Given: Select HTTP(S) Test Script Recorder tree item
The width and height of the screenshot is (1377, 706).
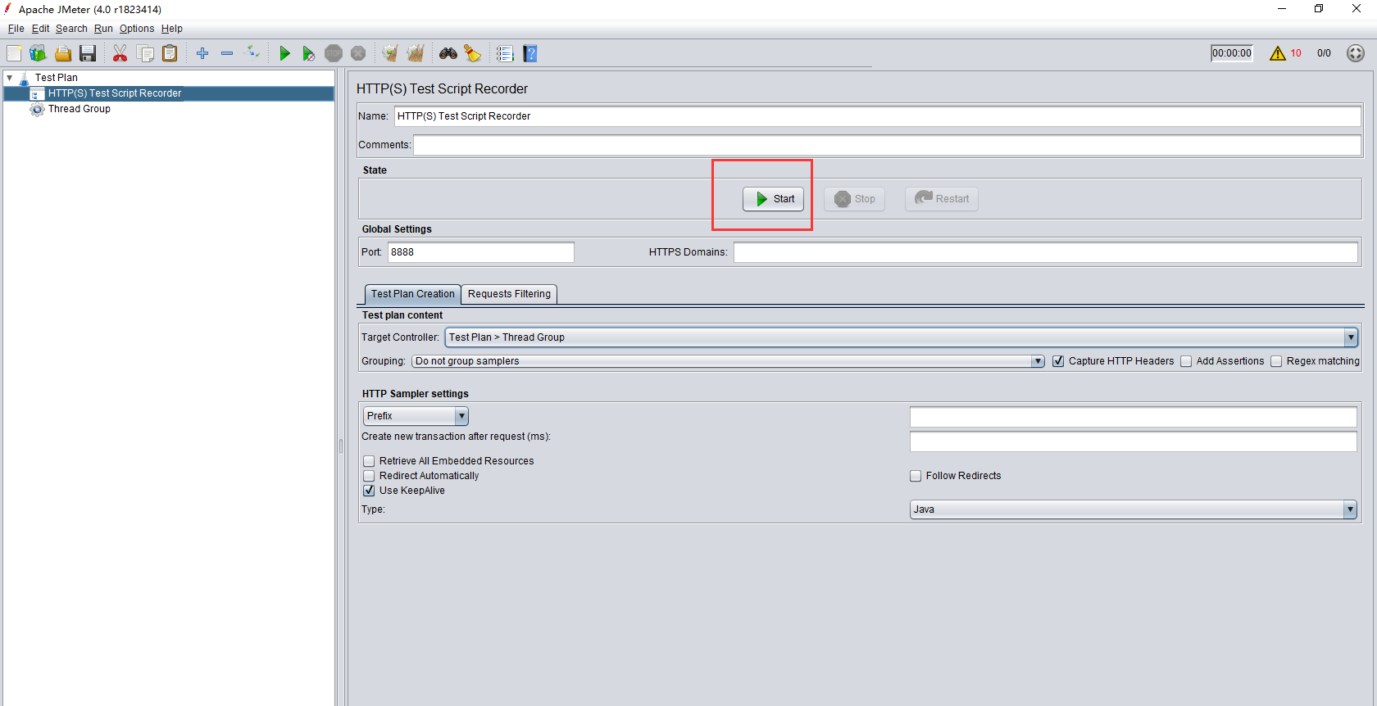Looking at the screenshot, I should pos(115,93).
